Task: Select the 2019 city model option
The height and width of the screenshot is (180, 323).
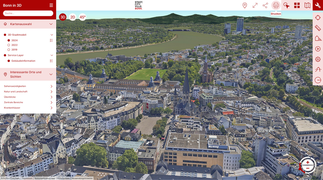Action: [x=9, y=50]
